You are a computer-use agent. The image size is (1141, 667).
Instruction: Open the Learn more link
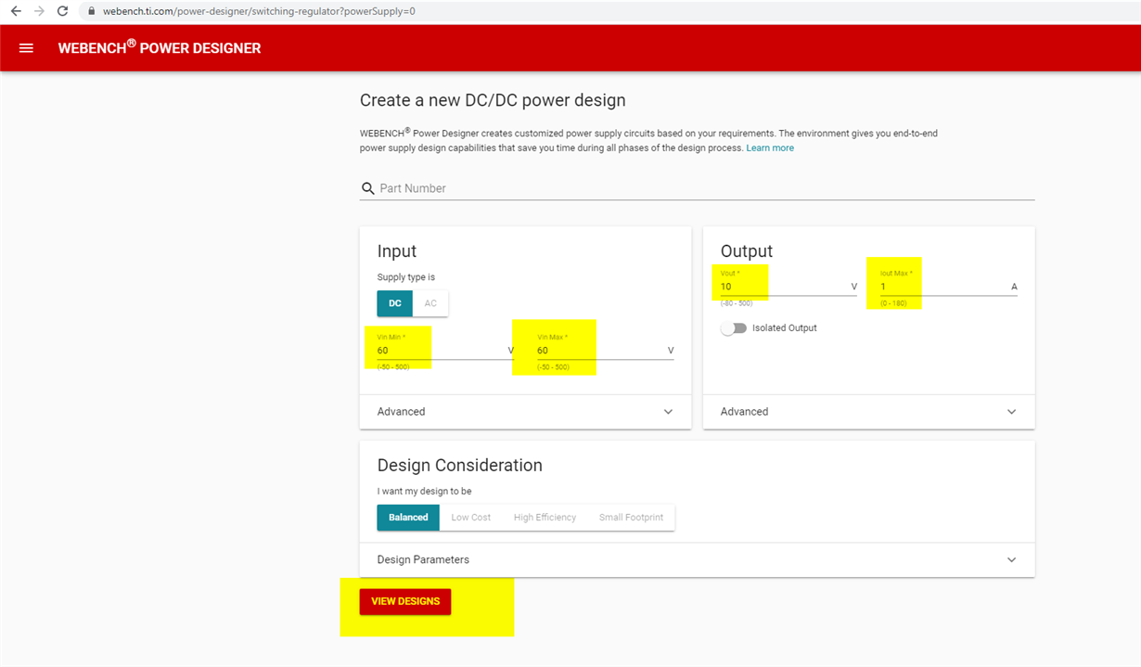[770, 148]
